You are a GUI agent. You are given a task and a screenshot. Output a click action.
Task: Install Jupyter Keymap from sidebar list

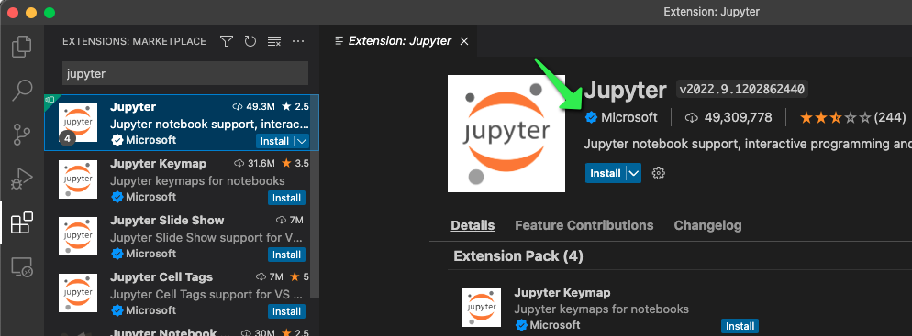(x=287, y=198)
